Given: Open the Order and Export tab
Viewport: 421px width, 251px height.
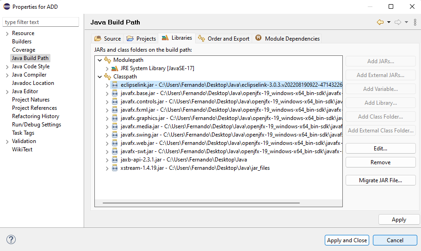Looking at the screenshot, I should (x=223, y=39).
